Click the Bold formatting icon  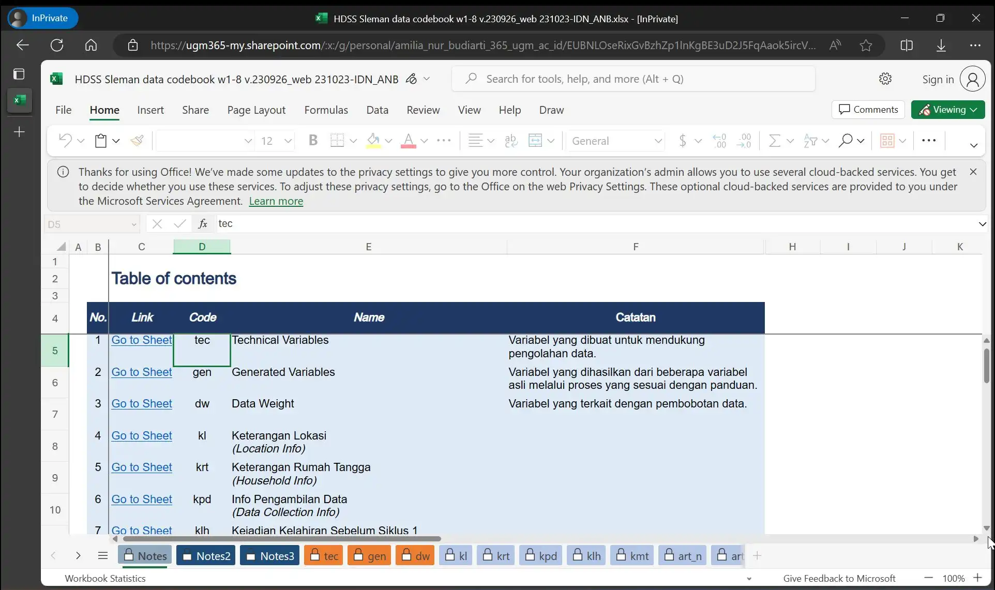(x=313, y=141)
